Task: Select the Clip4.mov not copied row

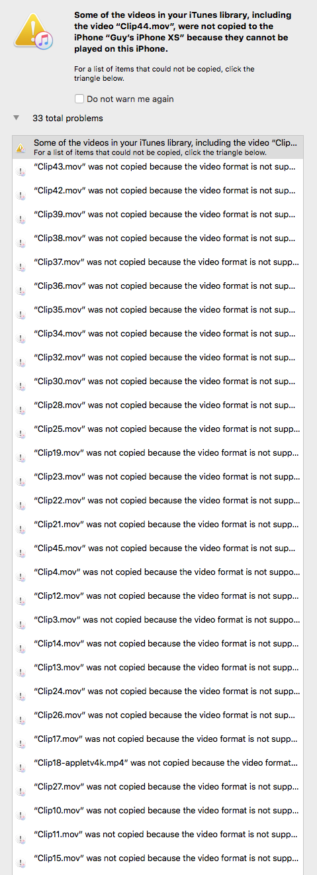Action: point(158,572)
